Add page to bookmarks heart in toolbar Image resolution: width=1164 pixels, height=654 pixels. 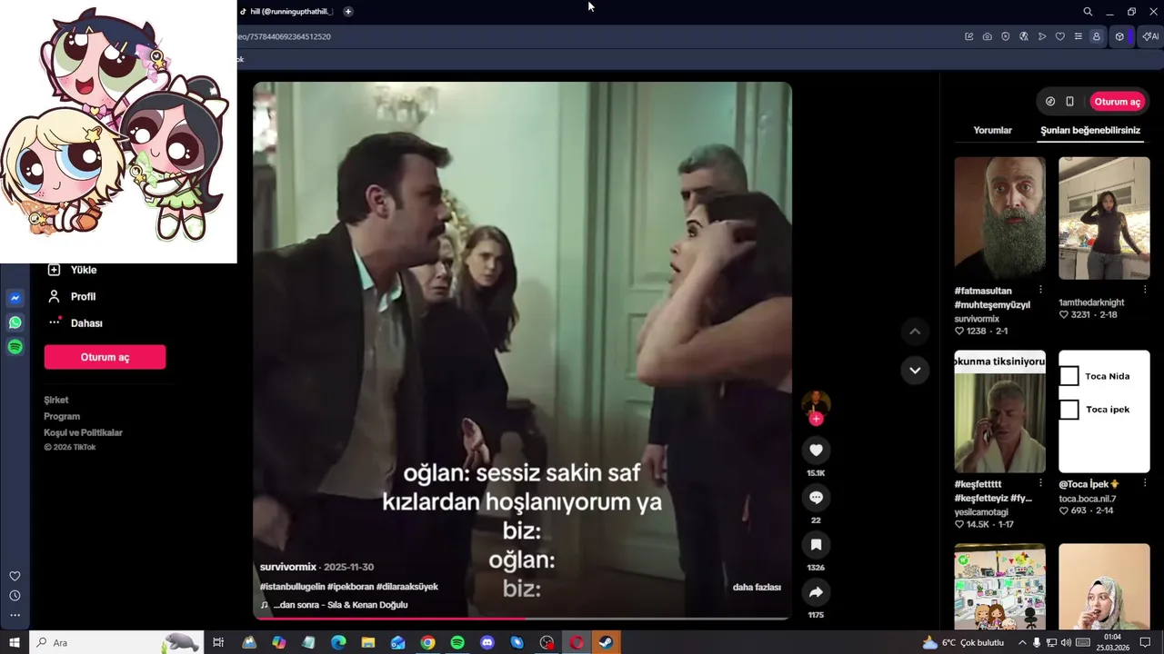(x=1060, y=36)
